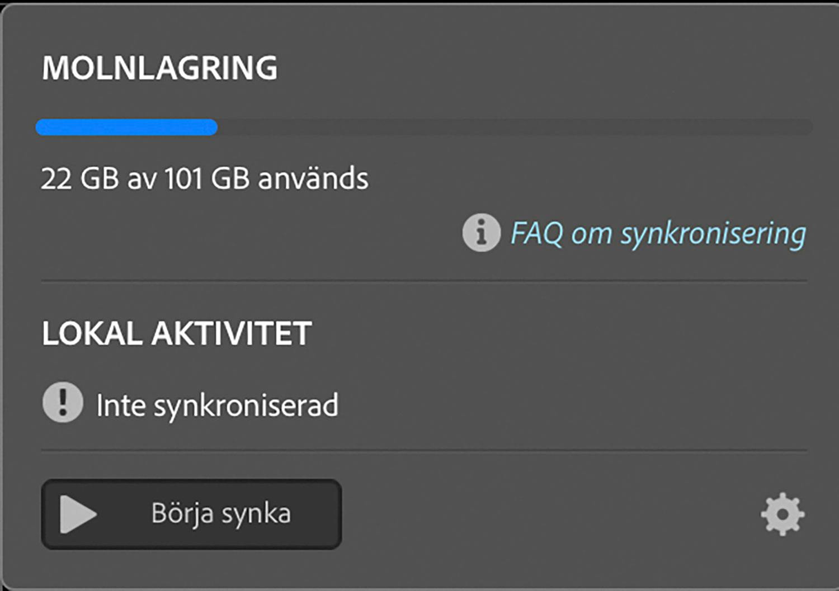Screen dimensions: 839x591
Task: Click the Inte synkroniserad status text
Action: tap(217, 405)
